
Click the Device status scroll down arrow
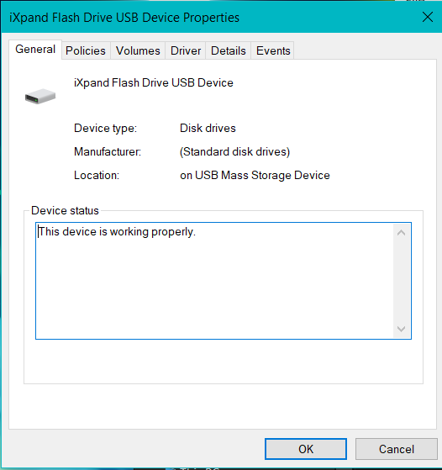[x=402, y=329]
